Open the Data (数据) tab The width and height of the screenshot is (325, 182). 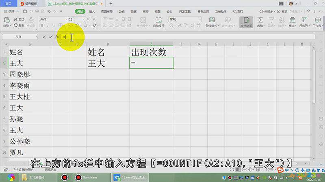tap(134, 11)
